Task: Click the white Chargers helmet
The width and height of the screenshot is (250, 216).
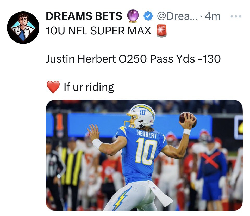Action: tap(140, 116)
